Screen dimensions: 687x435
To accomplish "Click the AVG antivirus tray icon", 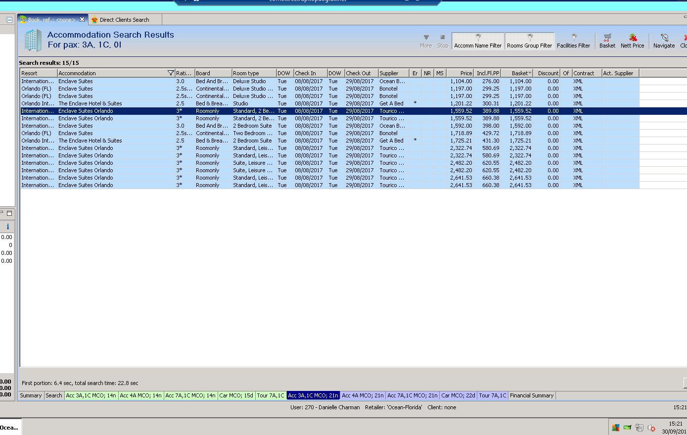I will (615, 428).
